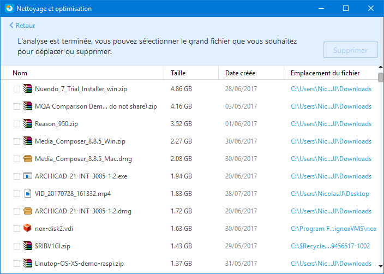This screenshot has width=384, height=274.
Task: Click the archive icon beside Nuendo_7_Trial_Installer_win.zip
Action: [x=28, y=88]
